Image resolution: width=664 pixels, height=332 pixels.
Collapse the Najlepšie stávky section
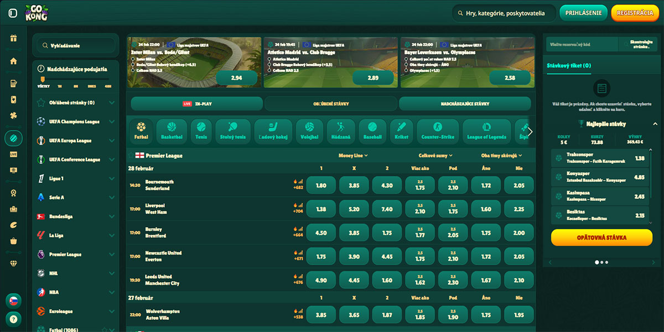tap(655, 123)
